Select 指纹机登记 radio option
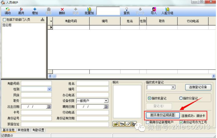The width and height of the screenshot is (217, 138). coord(149,98)
